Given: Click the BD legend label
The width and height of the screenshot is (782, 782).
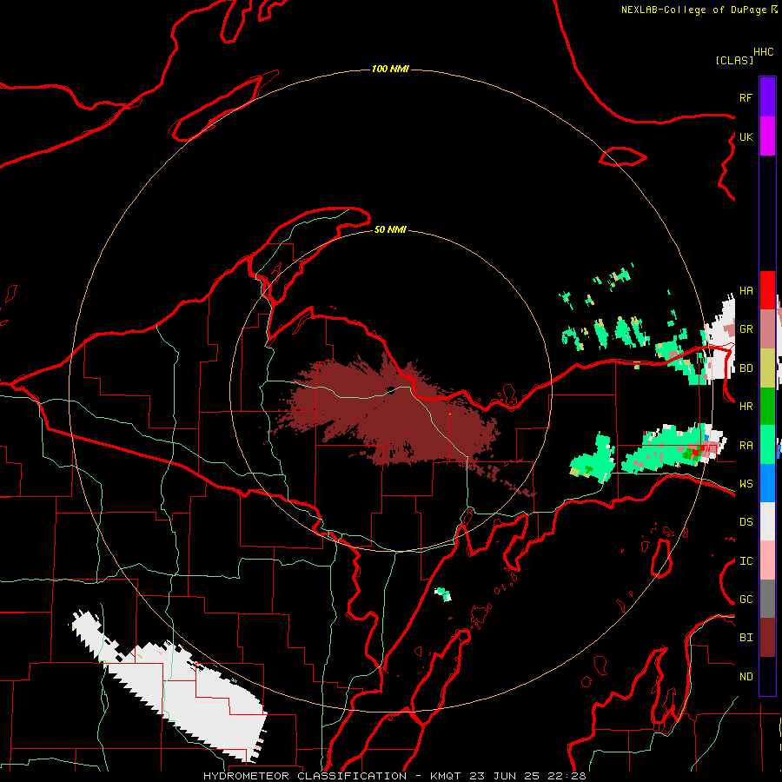Looking at the screenshot, I should 746,368.
